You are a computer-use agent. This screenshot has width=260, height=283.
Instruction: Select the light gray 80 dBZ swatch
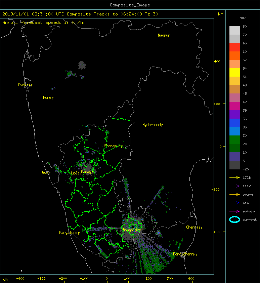pyautogui.click(x=234, y=30)
